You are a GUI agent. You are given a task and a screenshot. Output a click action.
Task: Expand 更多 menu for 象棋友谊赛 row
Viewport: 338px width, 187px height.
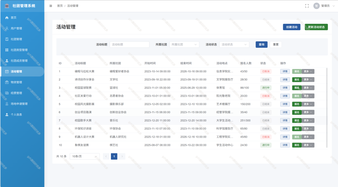[x=308, y=145]
